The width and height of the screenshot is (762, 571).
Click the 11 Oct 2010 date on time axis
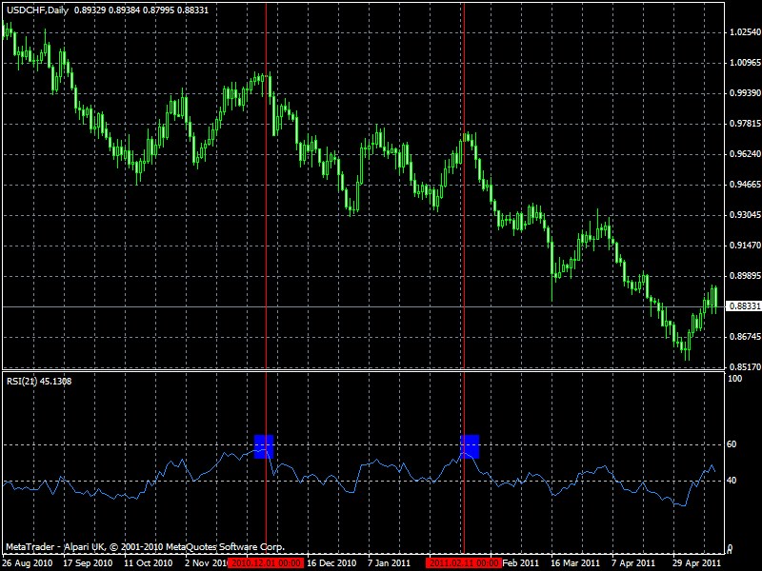coord(148,562)
